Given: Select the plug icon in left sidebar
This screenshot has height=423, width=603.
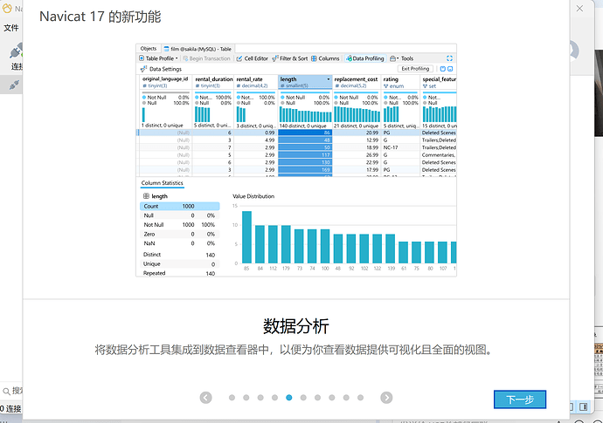Looking at the screenshot, I should point(12,85).
